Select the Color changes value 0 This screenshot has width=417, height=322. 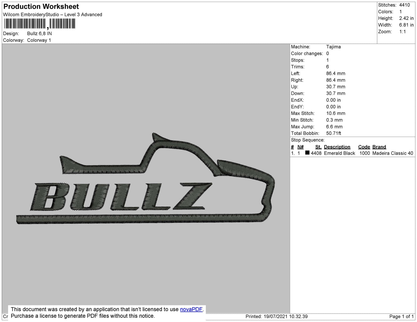click(x=328, y=53)
